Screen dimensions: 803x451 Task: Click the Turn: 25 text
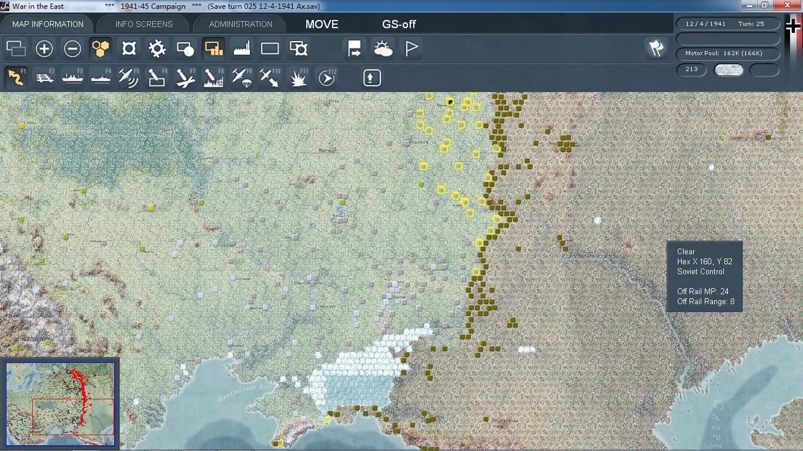[751, 24]
